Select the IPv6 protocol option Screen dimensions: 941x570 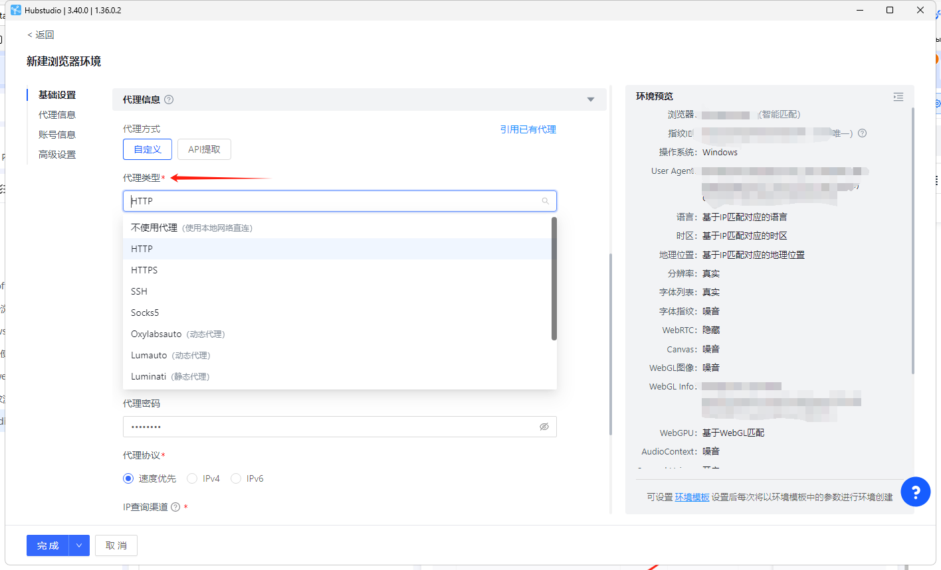click(x=236, y=478)
